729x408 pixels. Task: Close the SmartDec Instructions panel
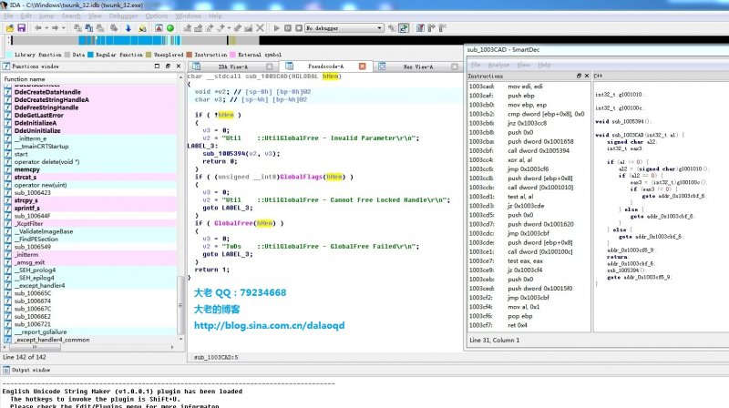(587, 76)
